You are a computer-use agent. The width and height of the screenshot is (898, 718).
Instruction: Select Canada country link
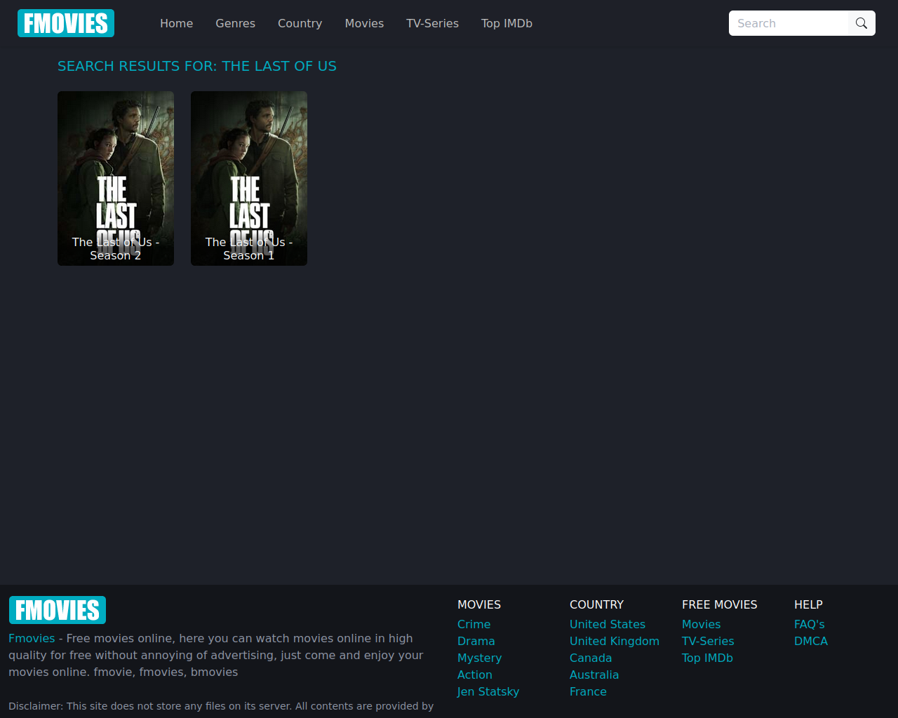click(x=591, y=658)
